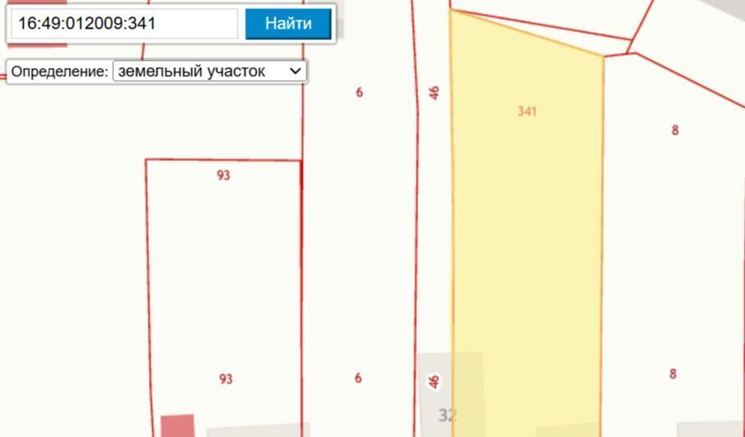Click the cadastral number search field
This screenshot has width=745, height=437.
[124, 24]
